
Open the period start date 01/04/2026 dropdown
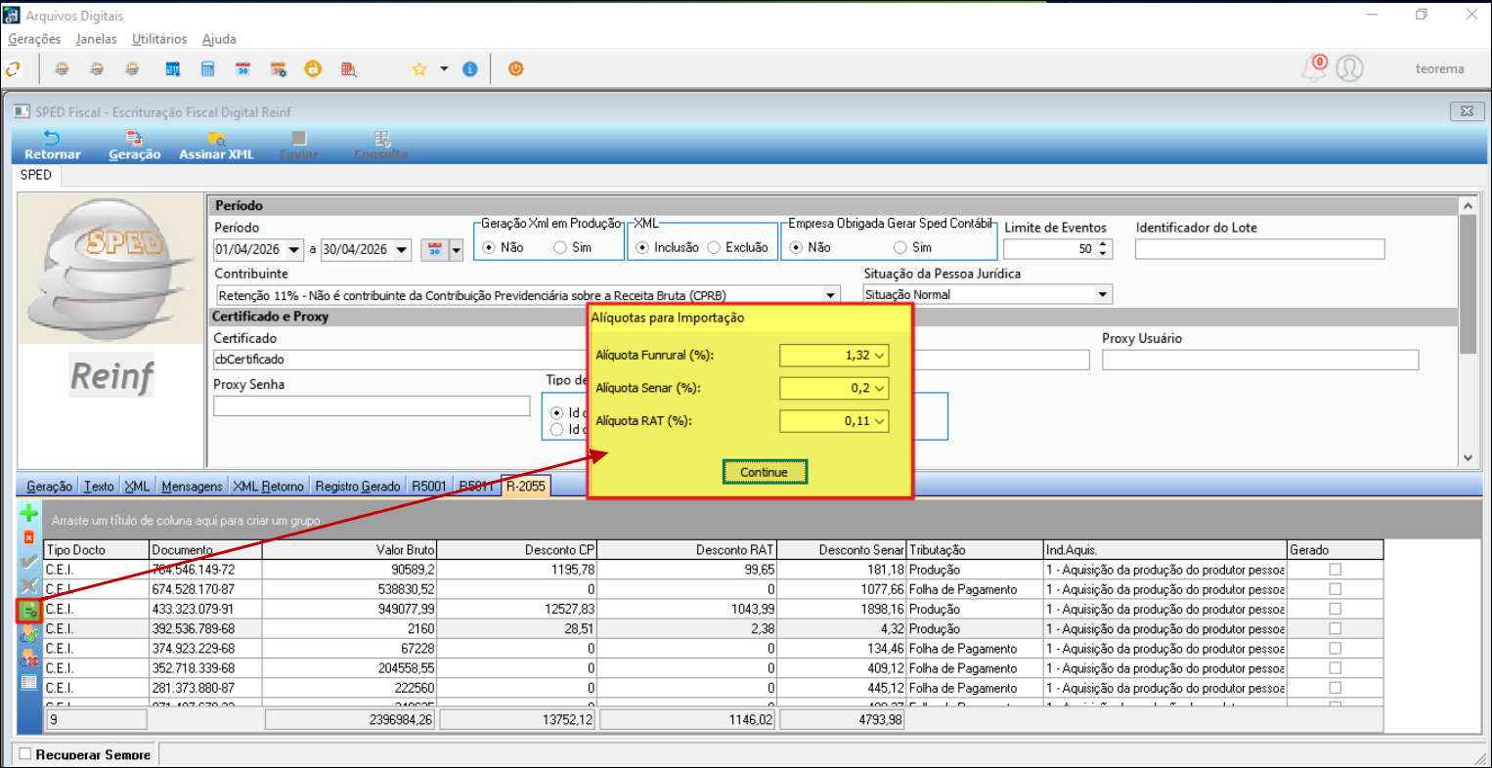(294, 250)
